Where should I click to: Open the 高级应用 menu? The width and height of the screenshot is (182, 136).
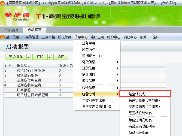tap(97, 37)
